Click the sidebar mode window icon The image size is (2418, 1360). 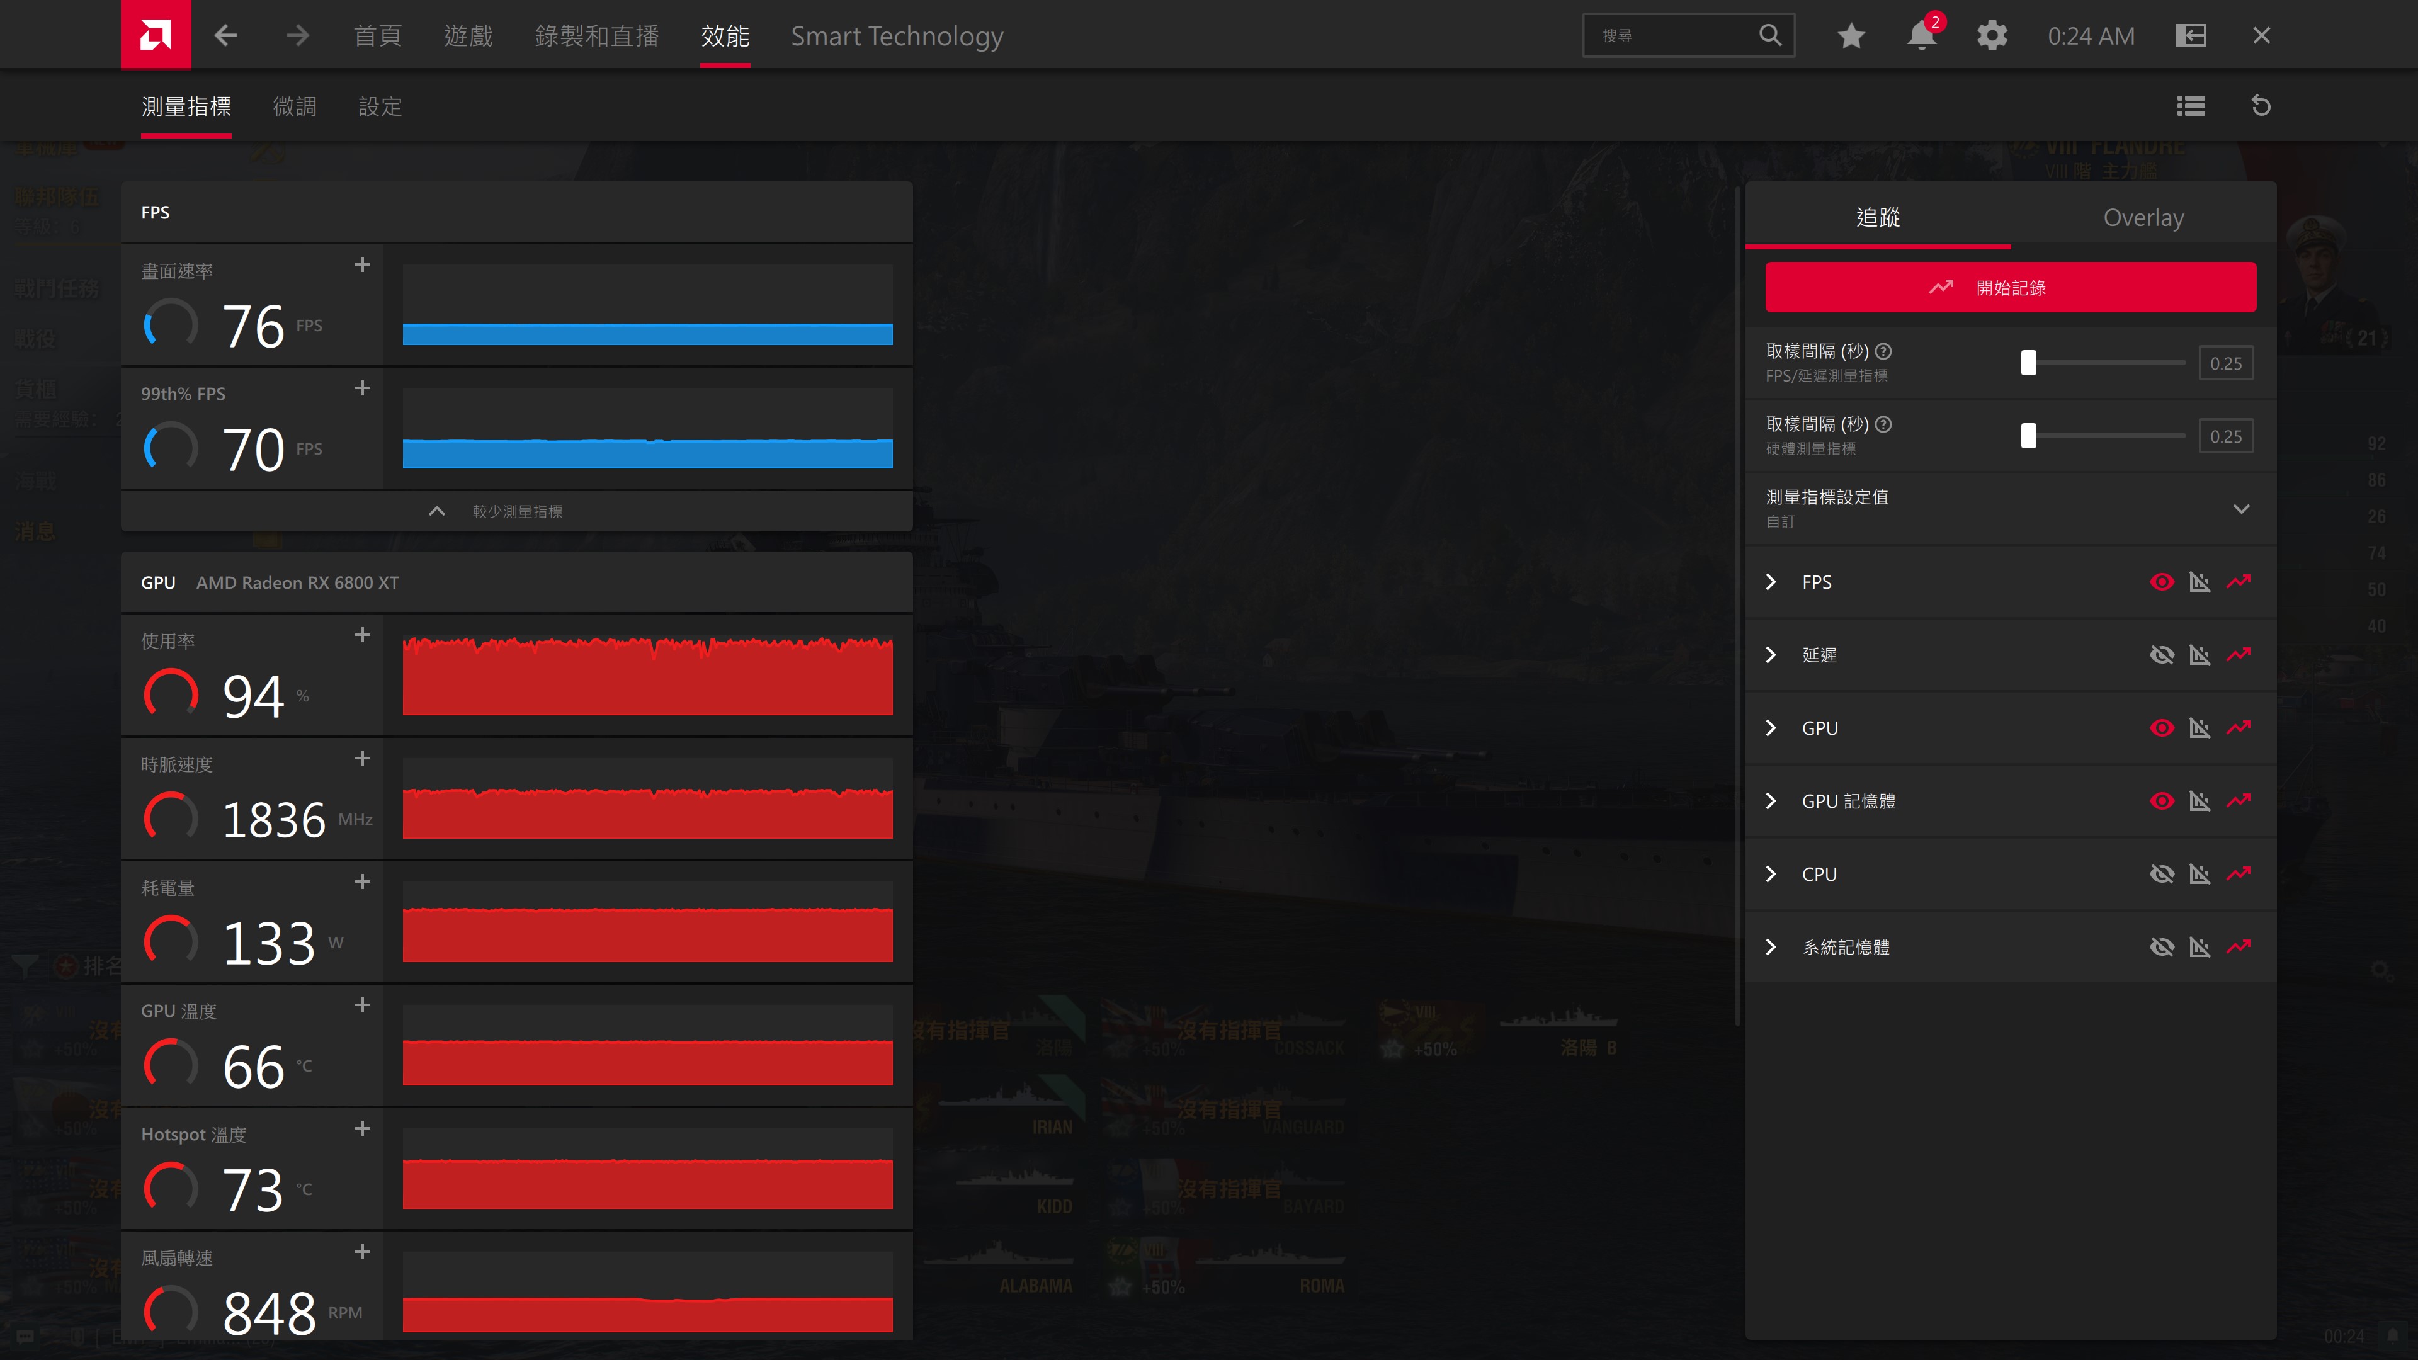2190,36
